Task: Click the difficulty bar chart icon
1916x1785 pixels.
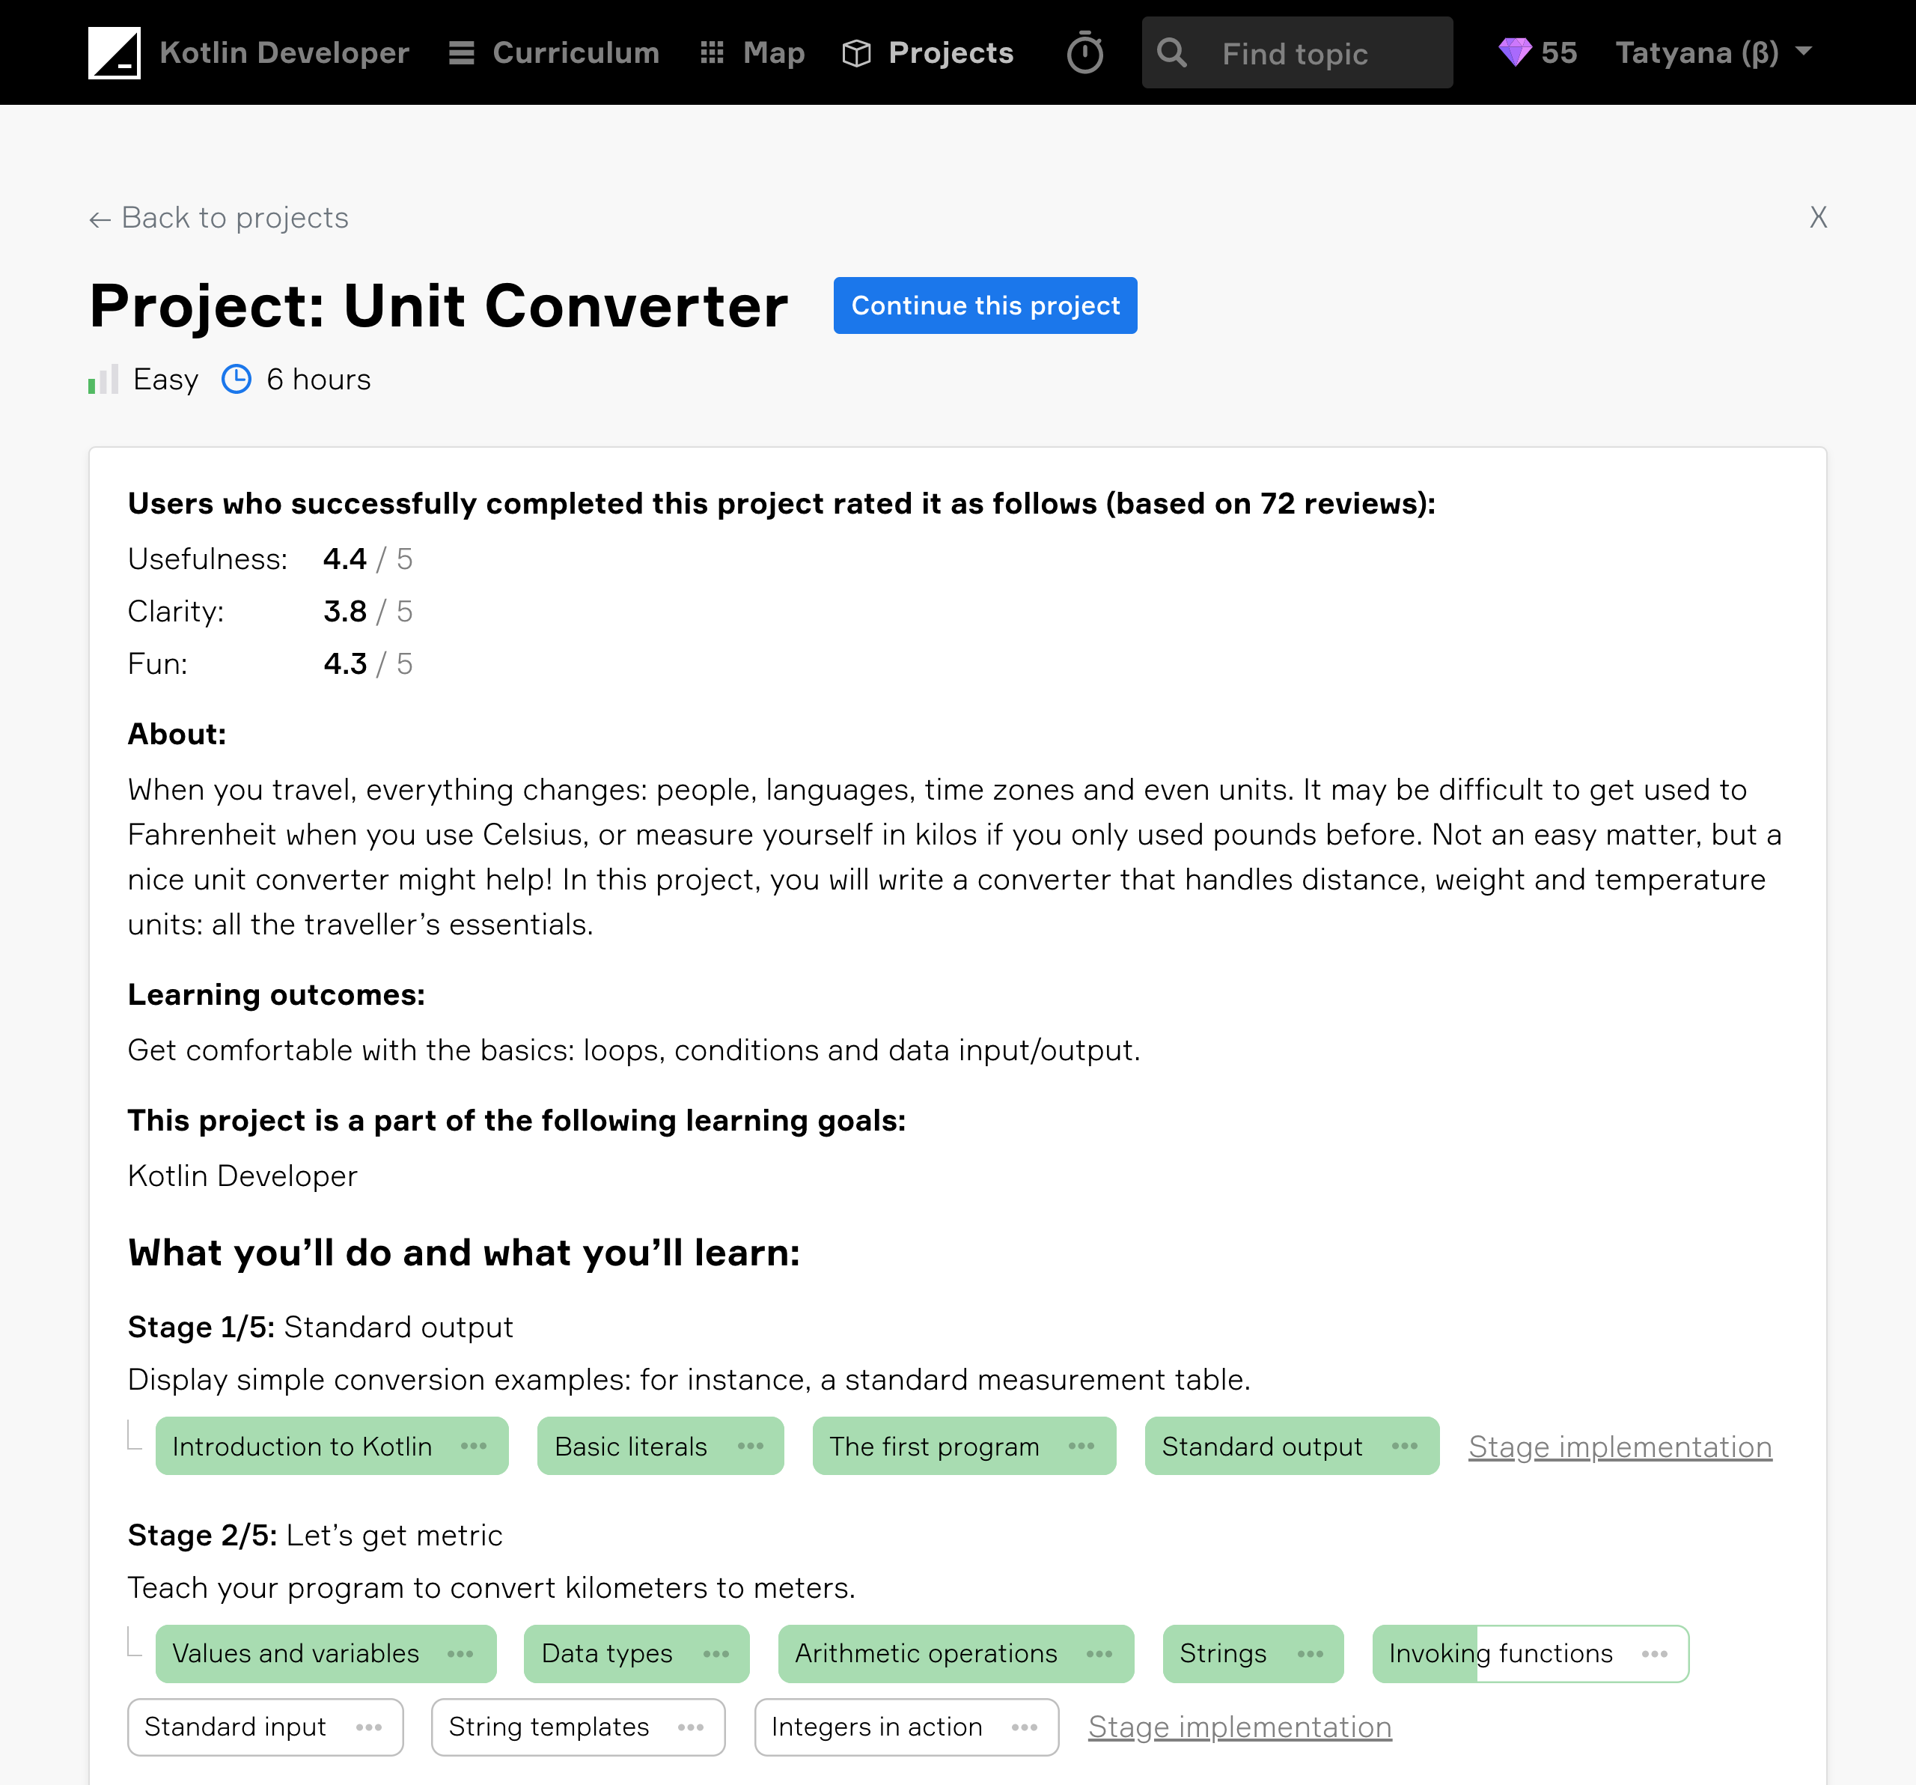Action: click(104, 379)
